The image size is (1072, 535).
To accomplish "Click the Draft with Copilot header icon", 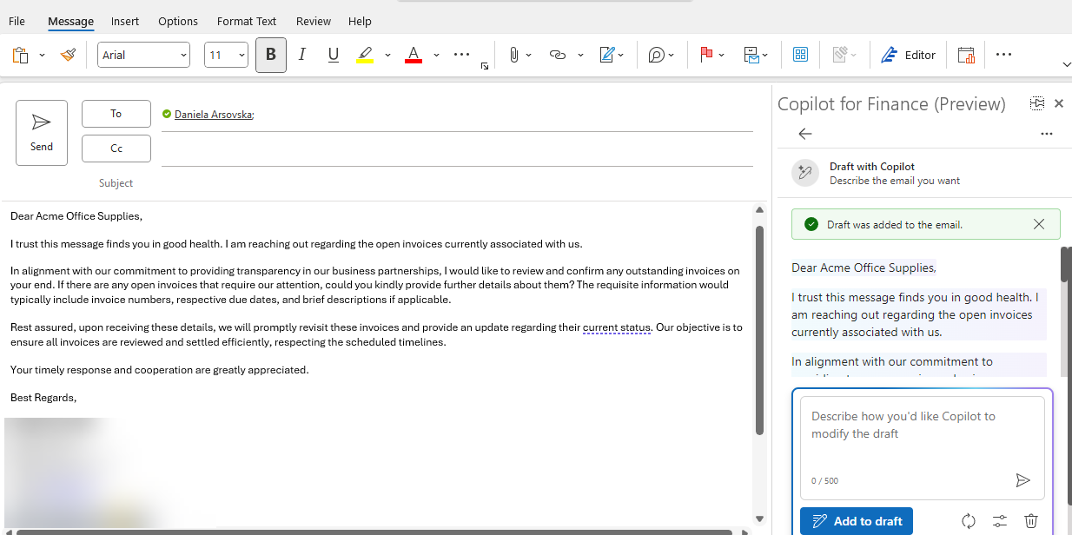I will 805,173.
